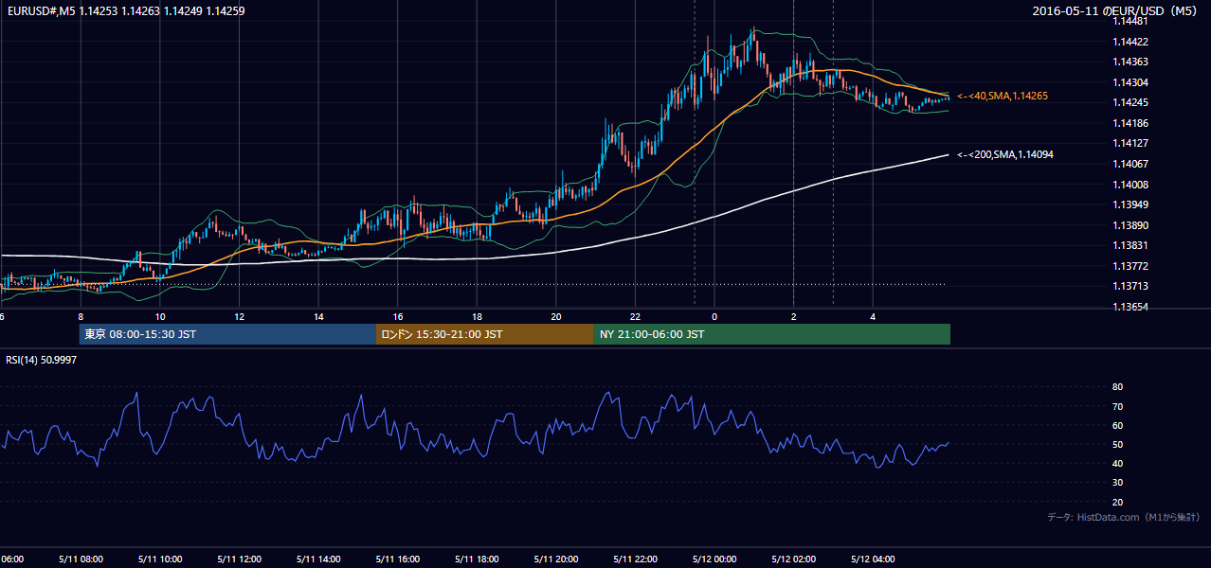The height and width of the screenshot is (568, 1211).
Task: Click price level 1.13772 on axis
Action: click(1130, 266)
